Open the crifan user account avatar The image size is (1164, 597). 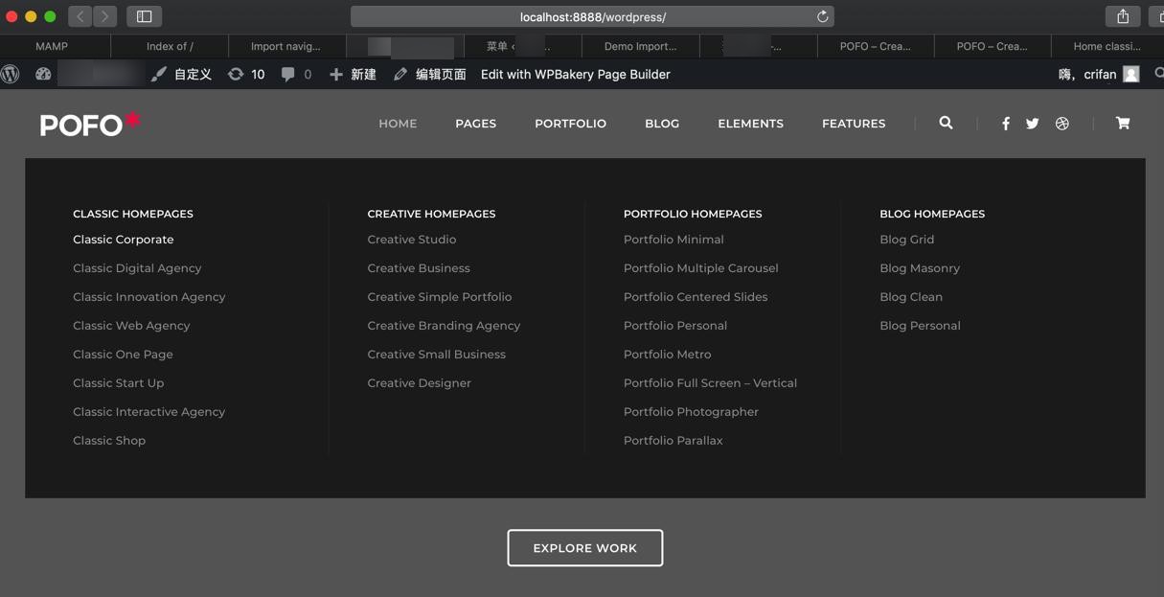1130,74
